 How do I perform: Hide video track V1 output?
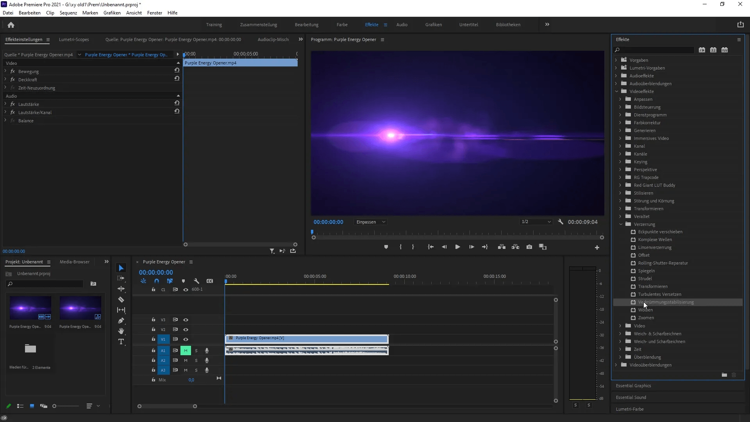[x=186, y=339]
